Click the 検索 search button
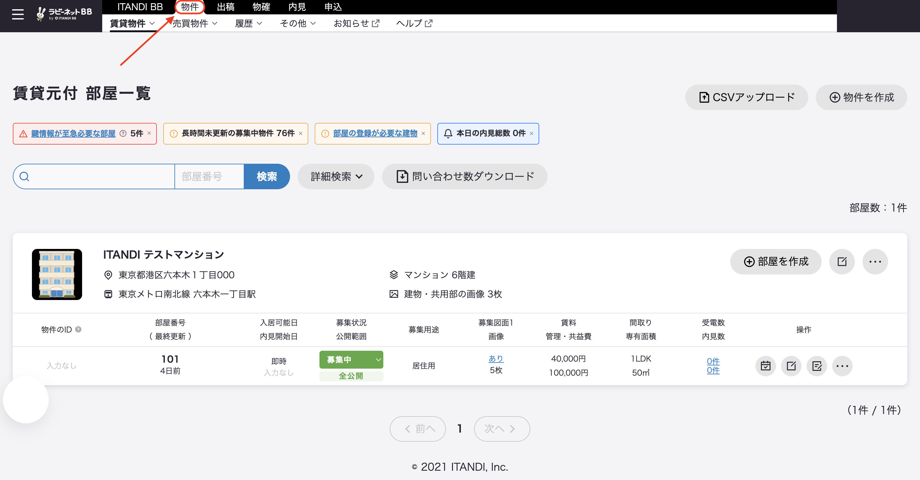920x480 pixels. point(266,176)
